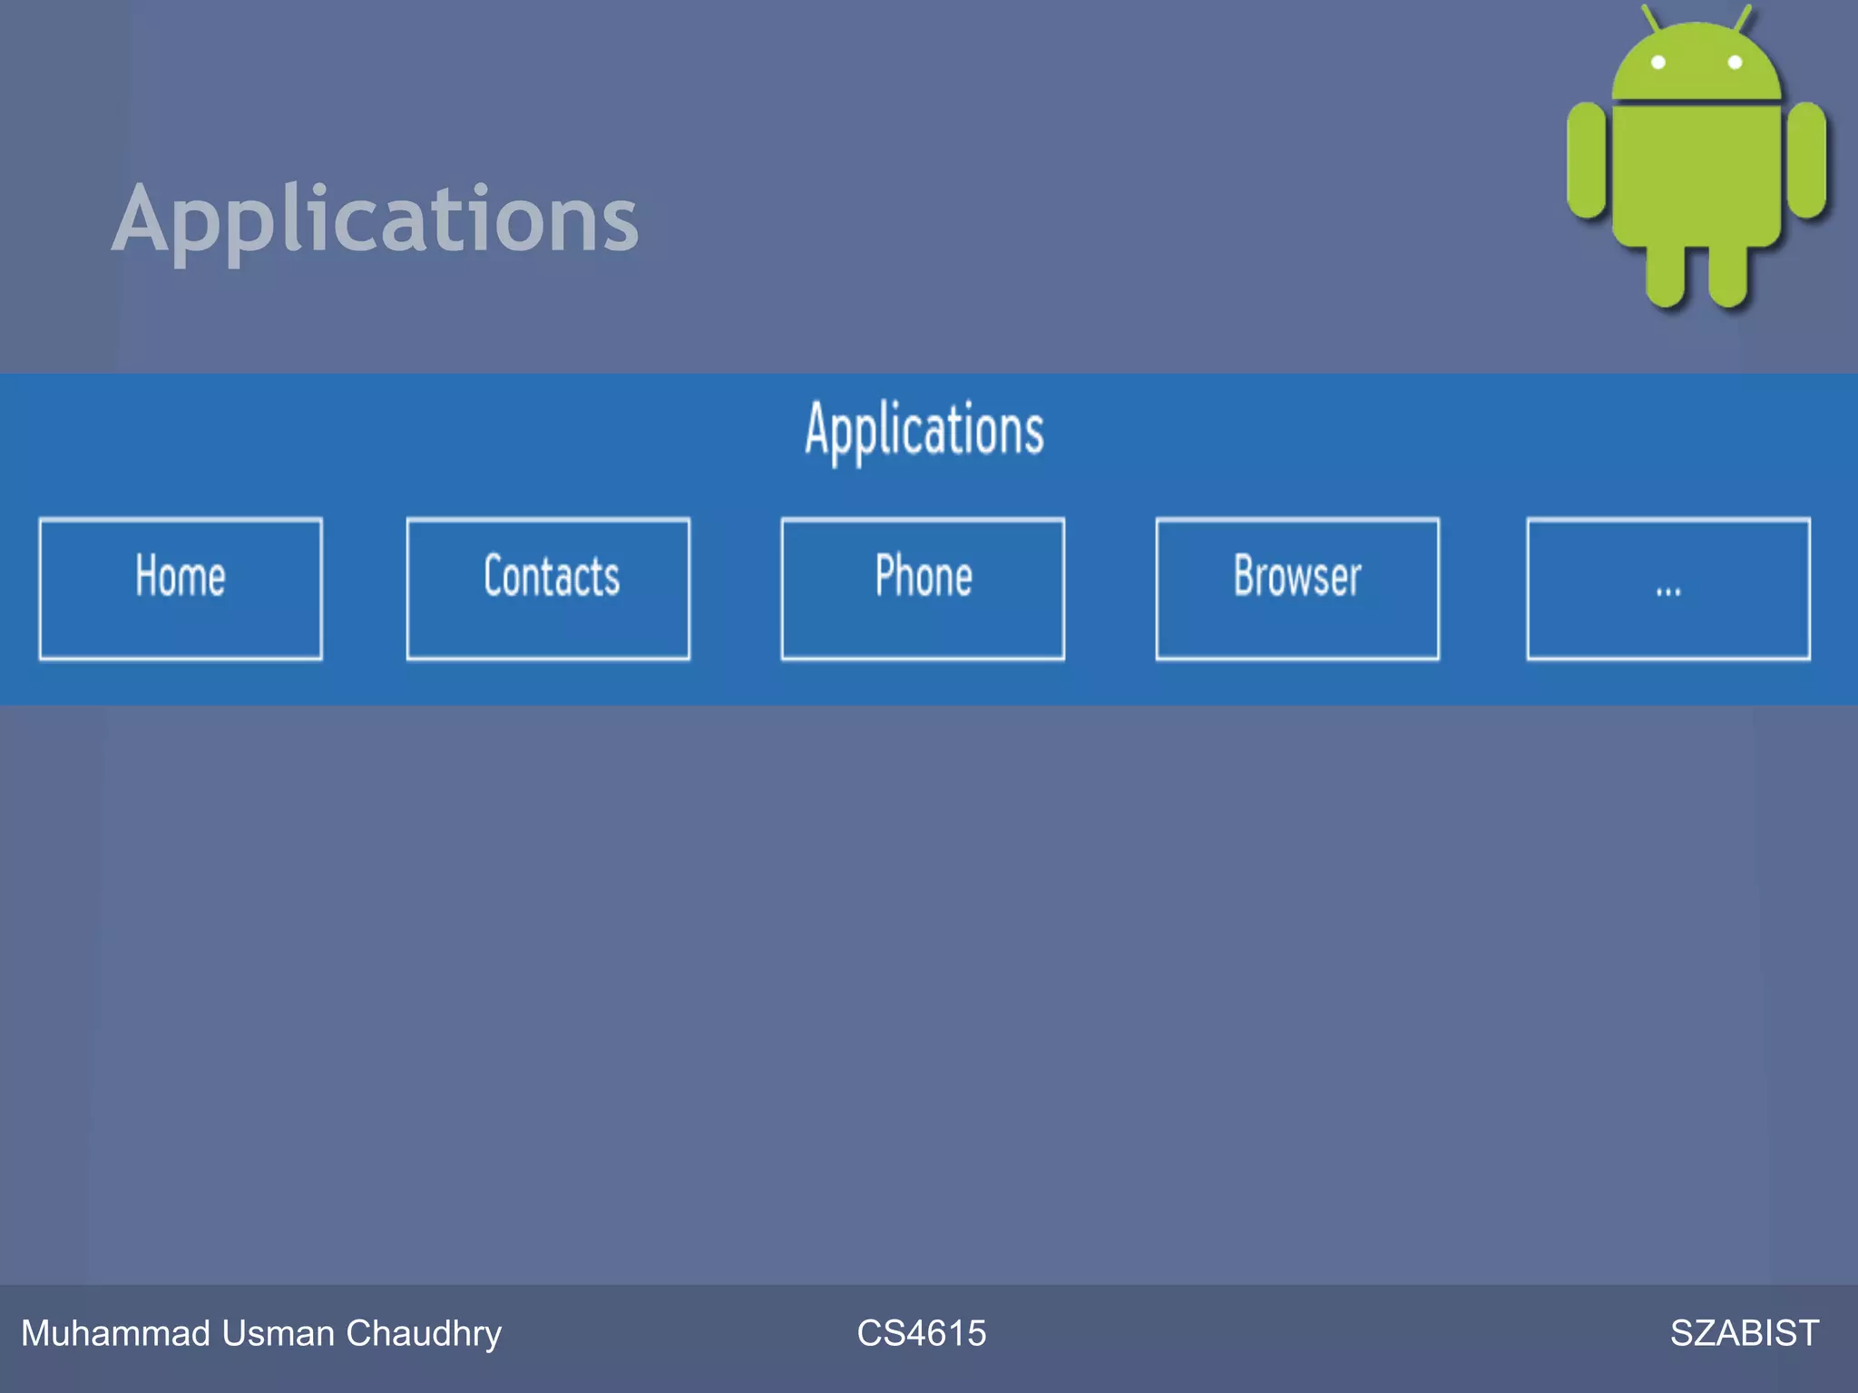This screenshot has width=1858, height=1393.
Task: Click the Android robot's left arm
Action: (1587, 161)
